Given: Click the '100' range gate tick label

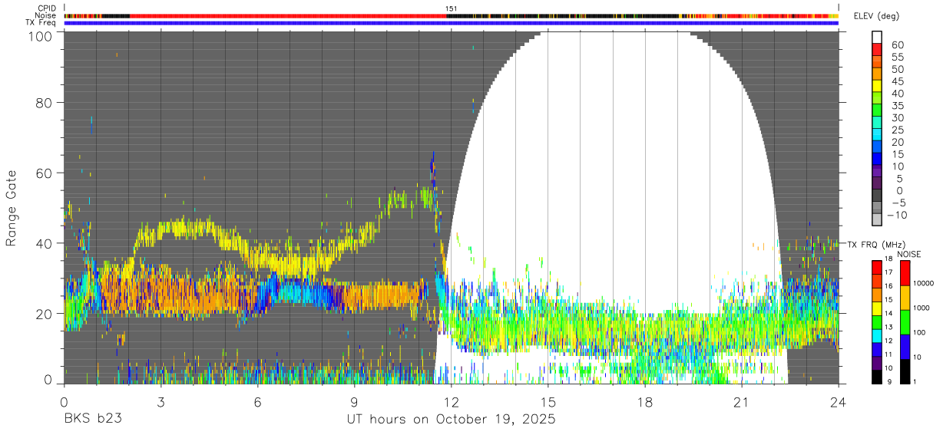Looking at the screenshot, I should [41, 35].
